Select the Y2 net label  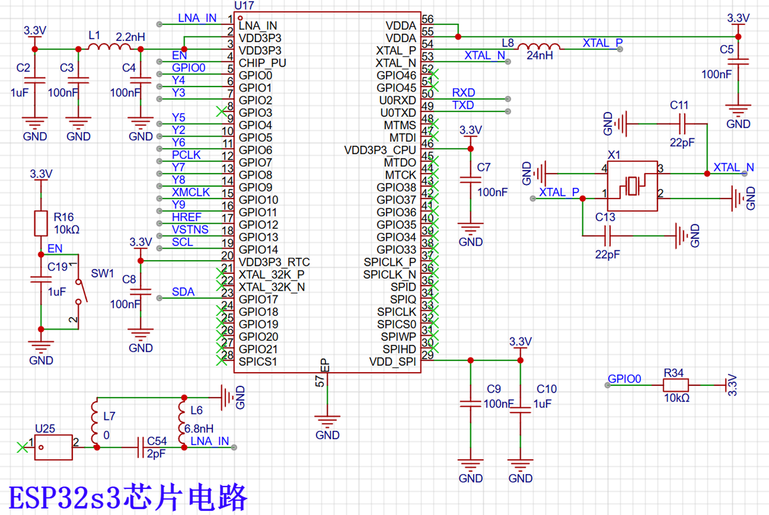pyautogui.click(x=178, y=130)
